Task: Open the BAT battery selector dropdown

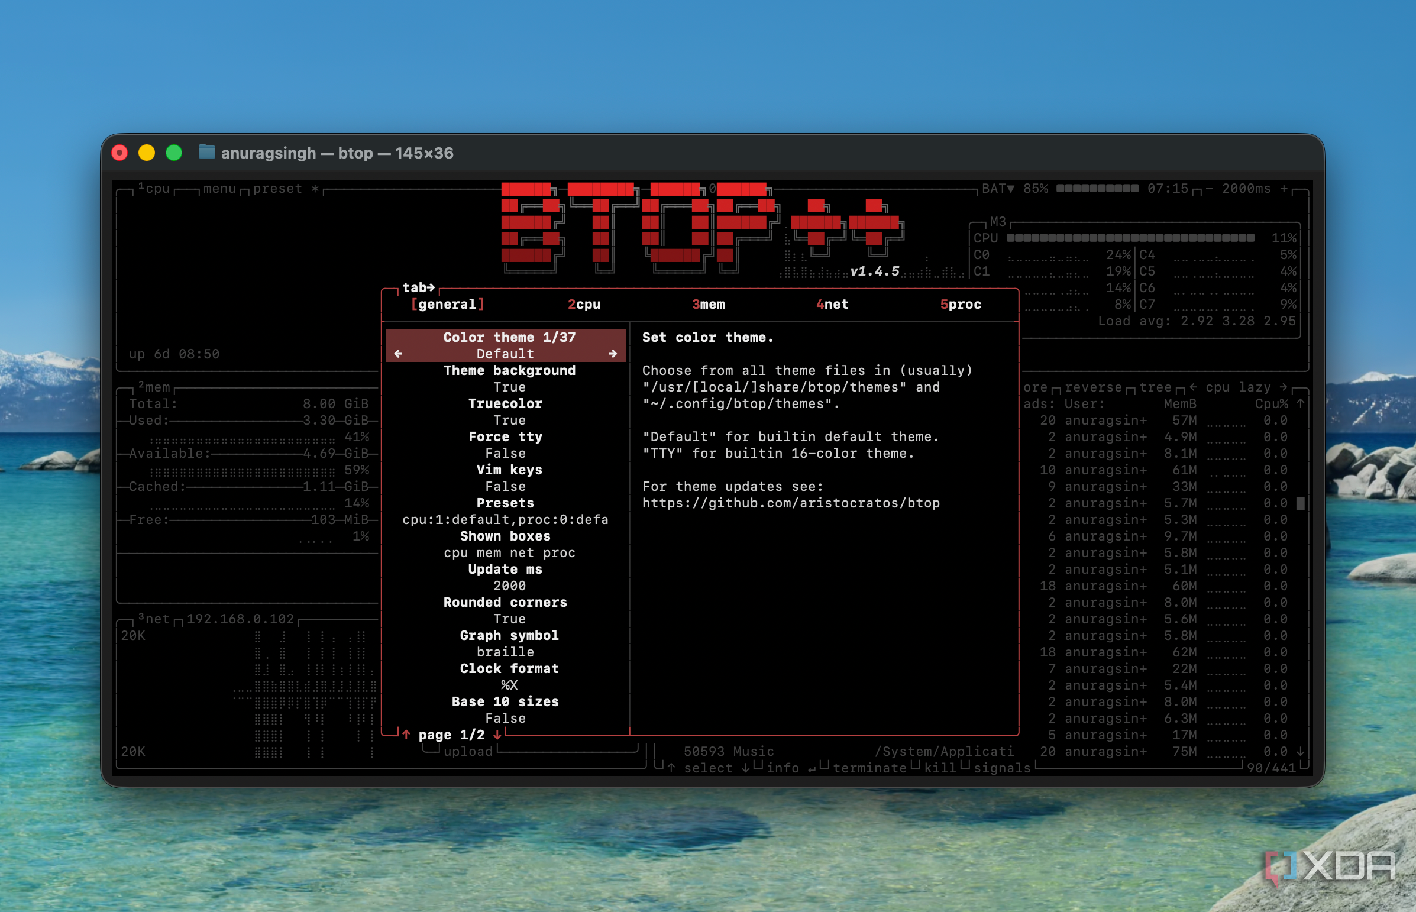Action: (x=998, y=189)
